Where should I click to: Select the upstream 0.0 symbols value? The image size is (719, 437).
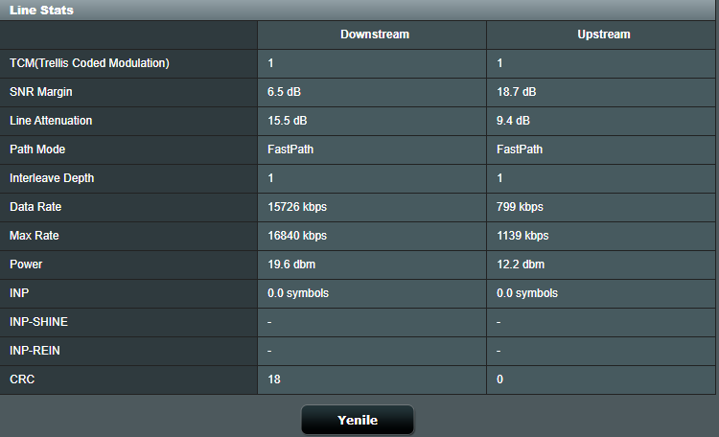pyautogui.click(x=527, y=293)
